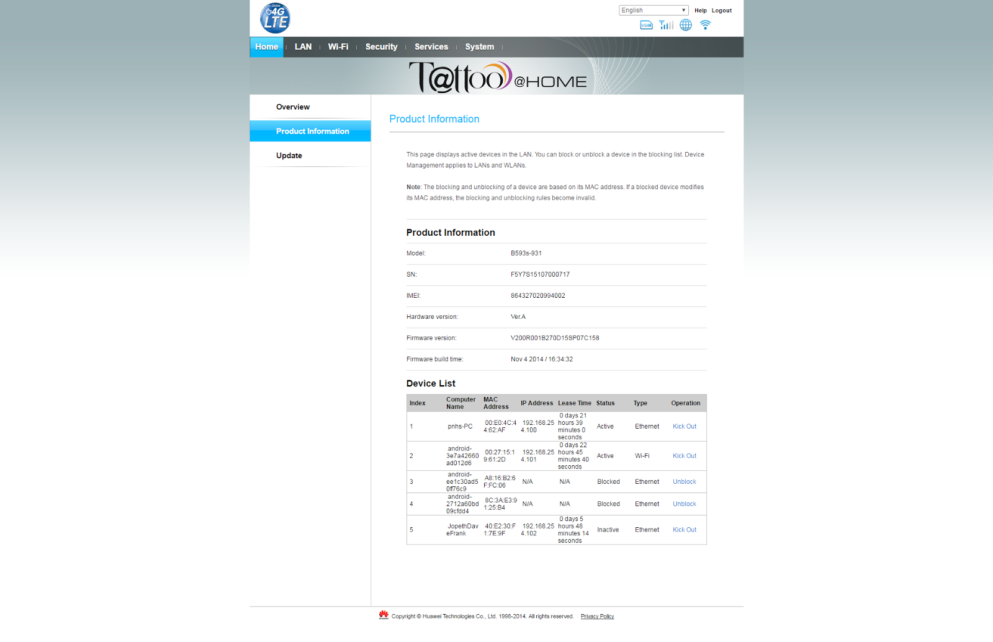This screenshot has width=993, height=642.
Task: Unblock device with MAC A8:16:B2:6F:FC:06
Action: tap(685, 482)
